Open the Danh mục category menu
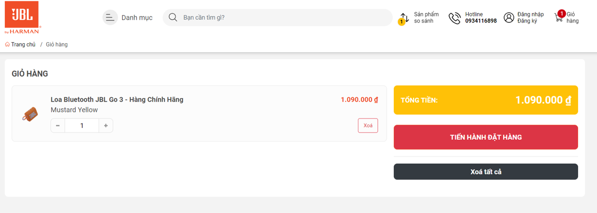 pyautogui.click(x=137, y=18)
